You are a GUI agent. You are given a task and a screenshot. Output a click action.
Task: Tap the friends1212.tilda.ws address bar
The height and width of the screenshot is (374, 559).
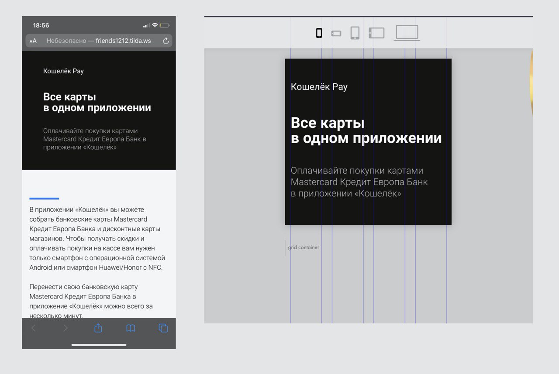click(x=99, y=41)
